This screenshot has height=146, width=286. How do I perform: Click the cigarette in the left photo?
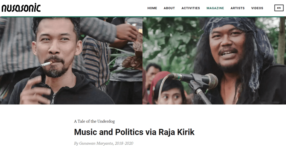pyautogui.click(x=46, y=64)
